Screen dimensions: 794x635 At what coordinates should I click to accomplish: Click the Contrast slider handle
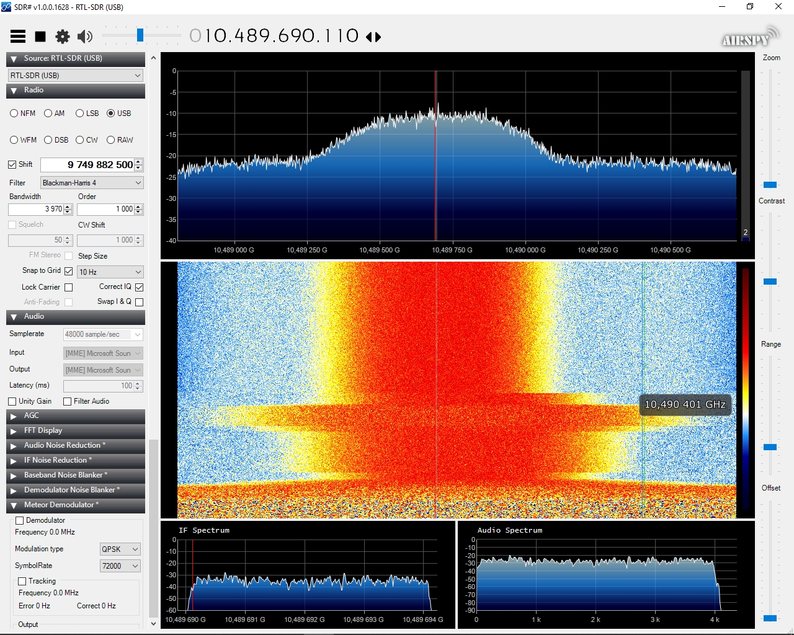click(x=770, y=282)
